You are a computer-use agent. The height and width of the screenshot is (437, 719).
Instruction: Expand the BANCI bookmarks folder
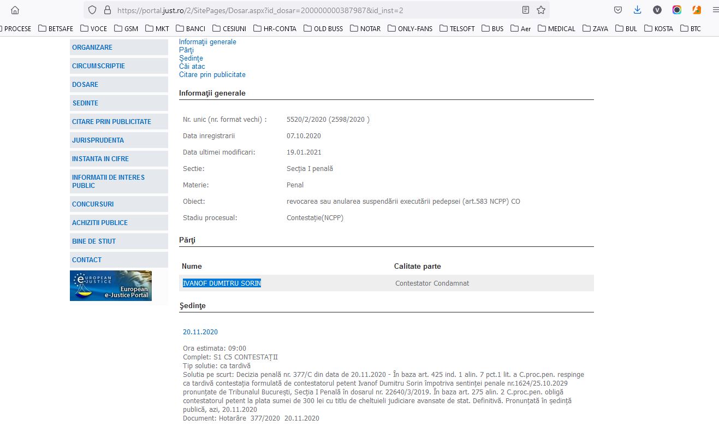191,28
